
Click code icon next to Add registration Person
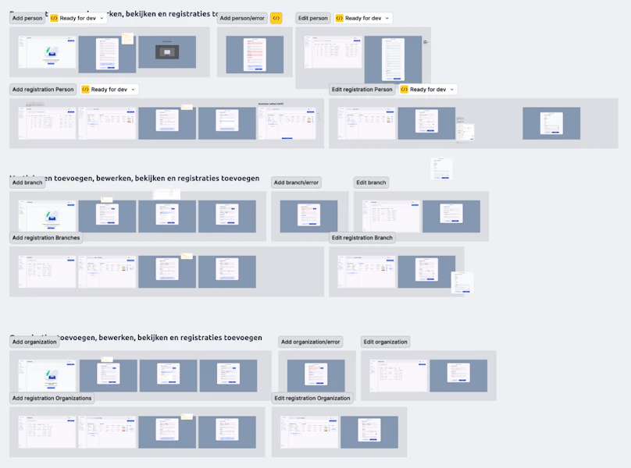click(85, 89)
